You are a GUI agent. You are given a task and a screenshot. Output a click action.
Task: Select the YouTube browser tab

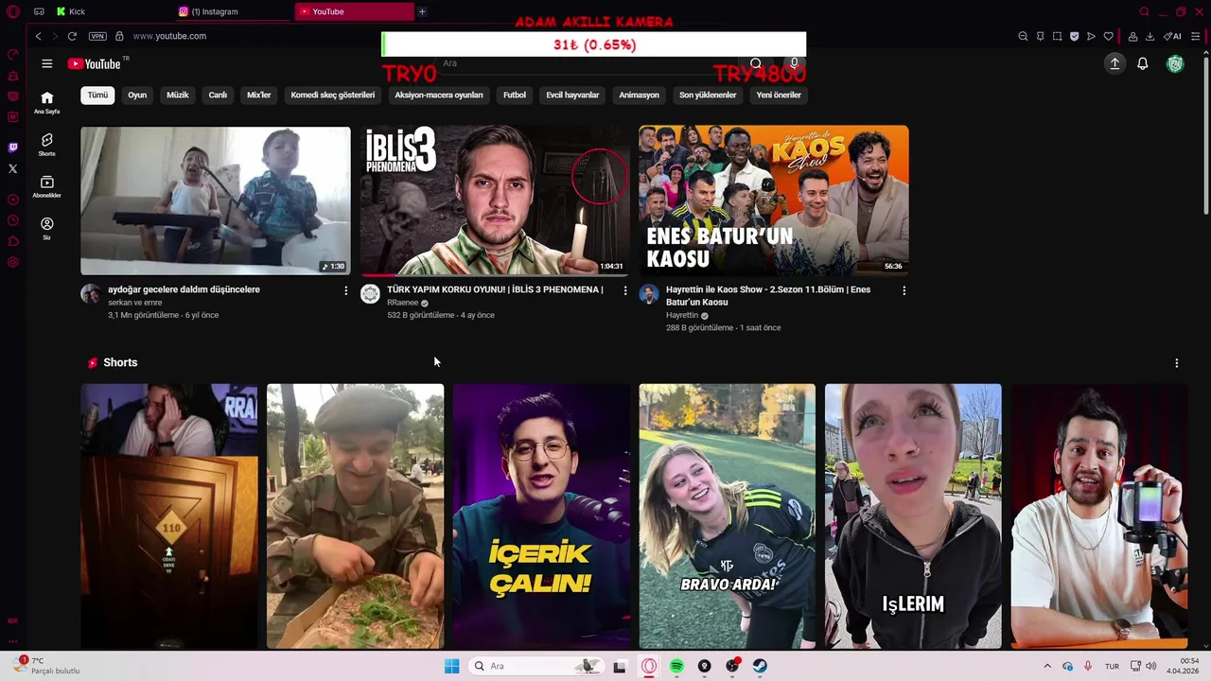click(354, 11)
